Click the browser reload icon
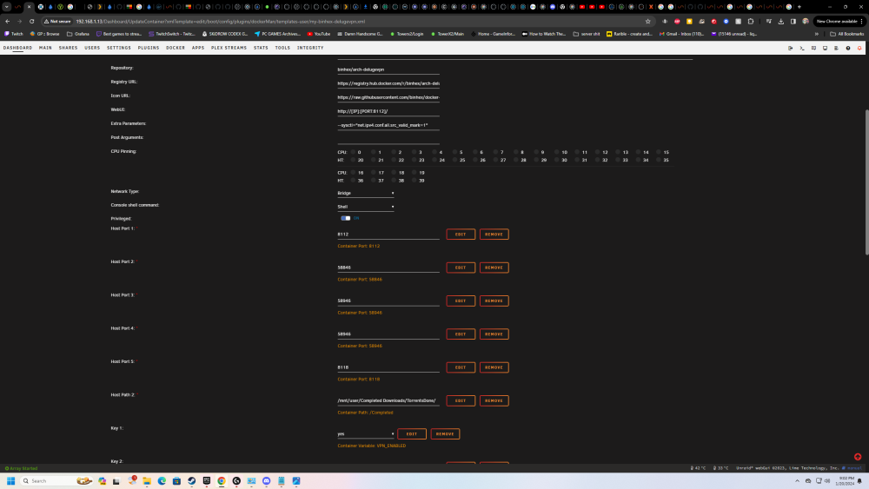Screen dimensions: 869x489 pyautogui.click(x=31, y=21)
